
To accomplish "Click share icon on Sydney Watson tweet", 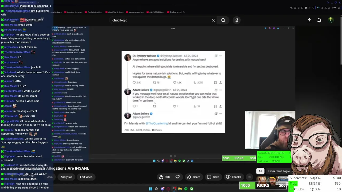I will point(220,83).
